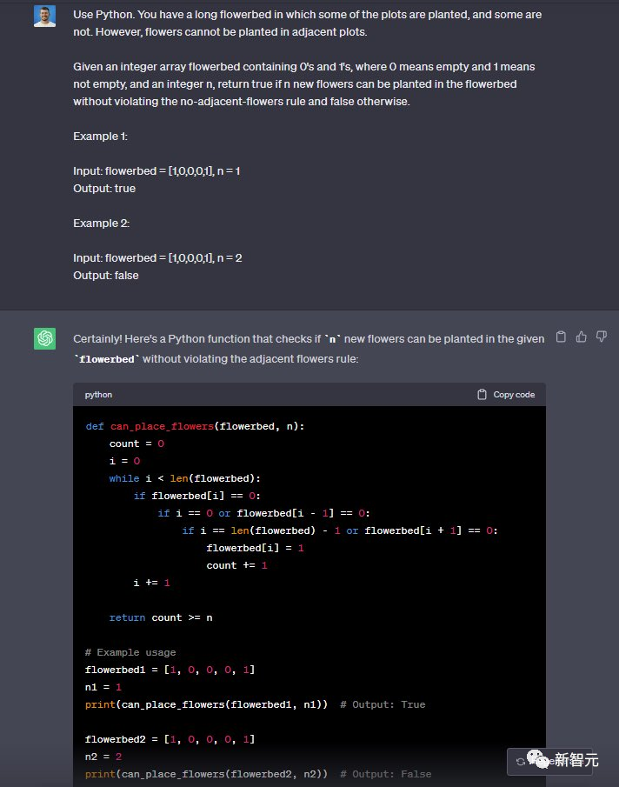The image size is (619, 787).
Task: Click the 'return count >= n' line
Action: 161,617
